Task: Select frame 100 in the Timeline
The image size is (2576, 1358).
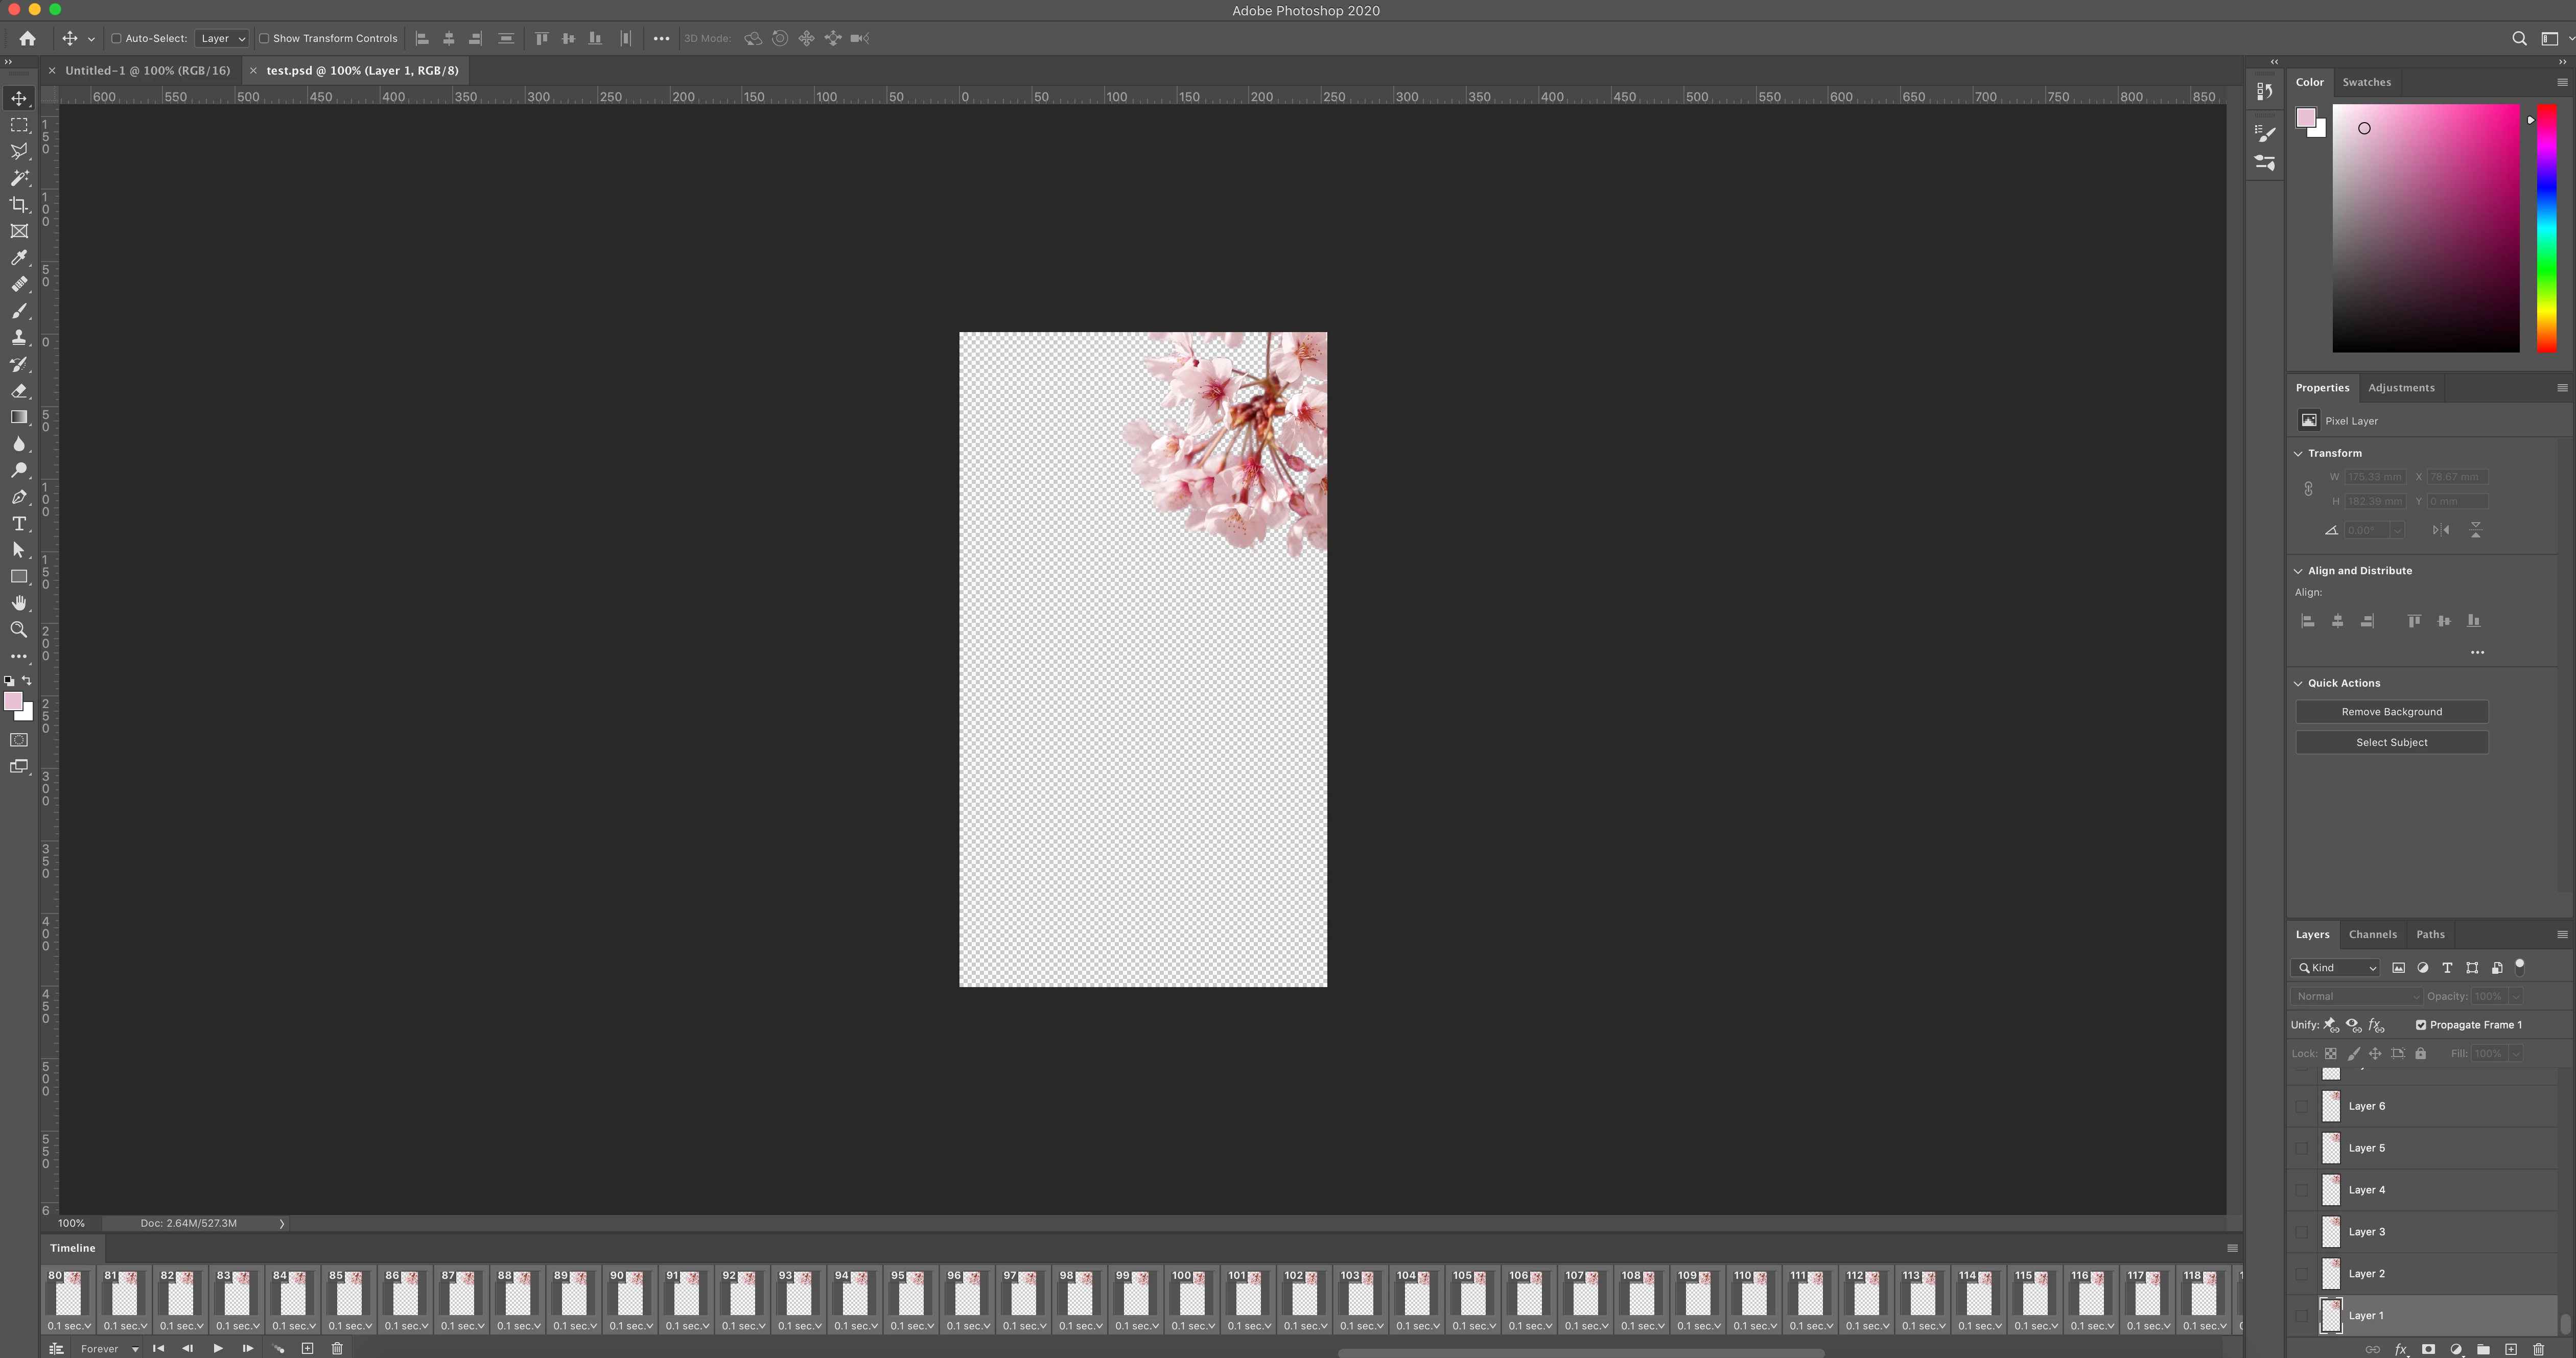Action: point(1192,1300)
